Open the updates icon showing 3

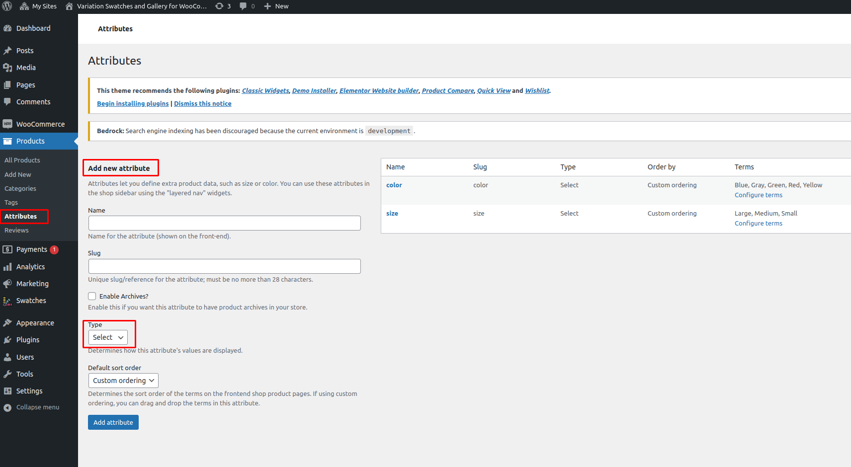click(x=219, y=6)
